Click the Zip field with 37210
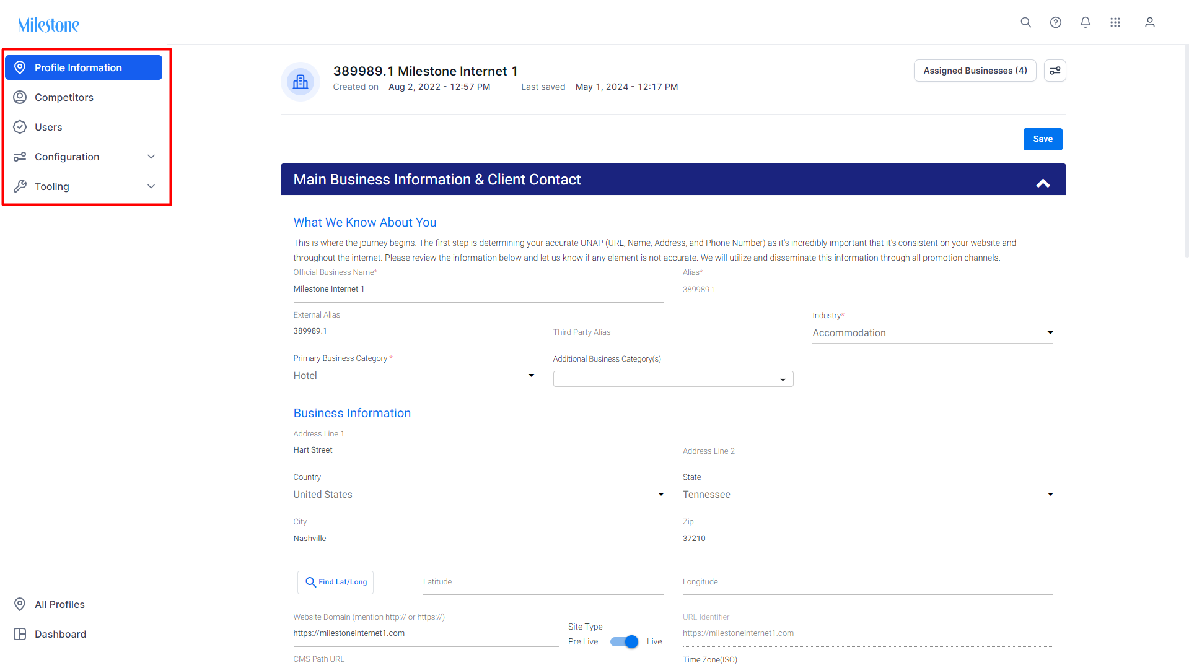This screenshot has width=1189, height=668. coord(867,539)
